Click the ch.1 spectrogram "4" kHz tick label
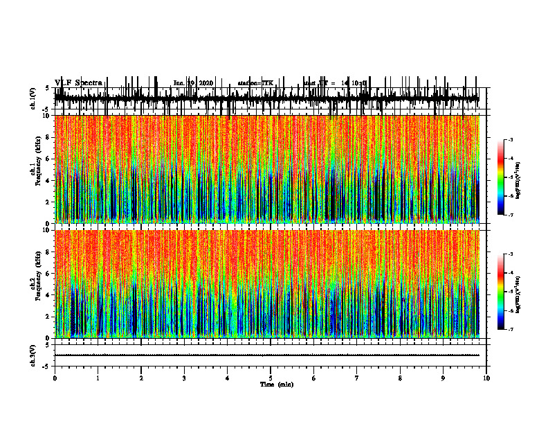 click(48, 181)
